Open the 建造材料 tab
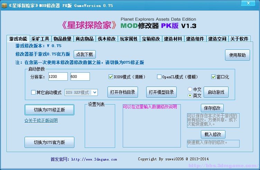The height and width of the screenshot is (170, 260). click(173, 39)
